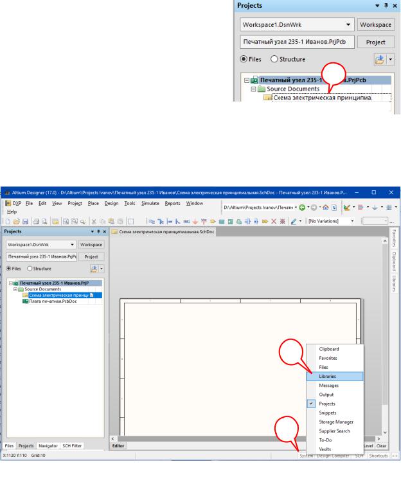The height and width of the screenshot is (500, 401).
Task: Click the DXP logo icon
Action: pyautogui.click(x=8, y=204)
